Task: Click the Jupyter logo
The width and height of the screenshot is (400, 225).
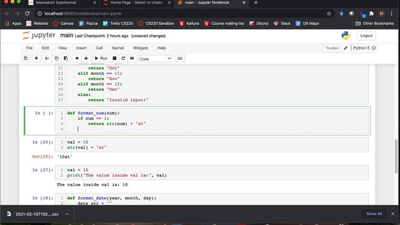Action: point(39,36)
